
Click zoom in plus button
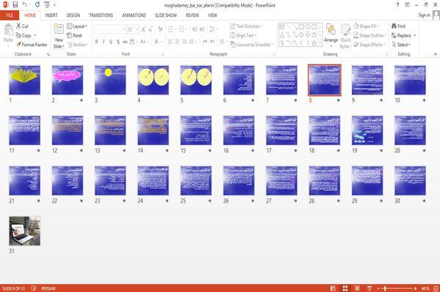[x=415, y=288]
